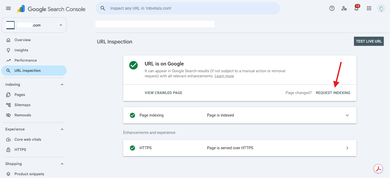Click the green check beside Page indexing

coord(132,115)
